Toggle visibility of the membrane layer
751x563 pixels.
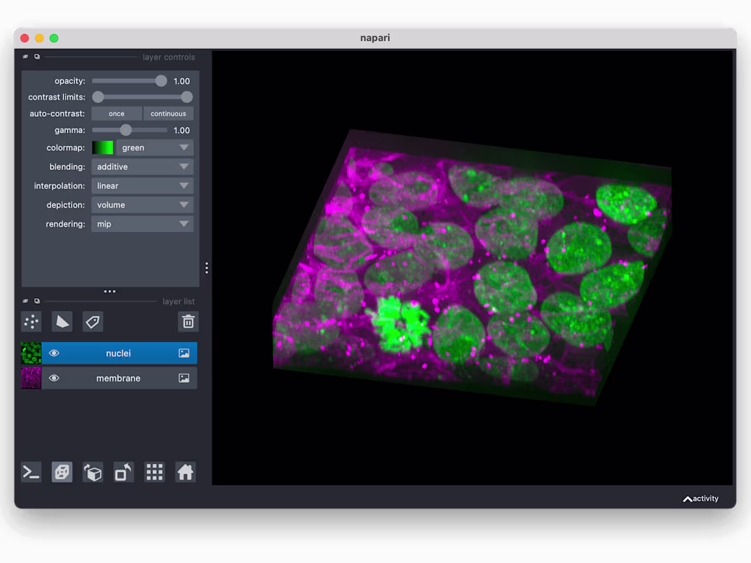54,378
